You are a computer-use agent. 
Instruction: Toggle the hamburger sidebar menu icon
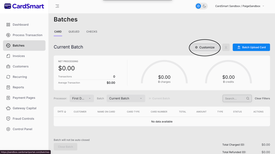point(57,6)
